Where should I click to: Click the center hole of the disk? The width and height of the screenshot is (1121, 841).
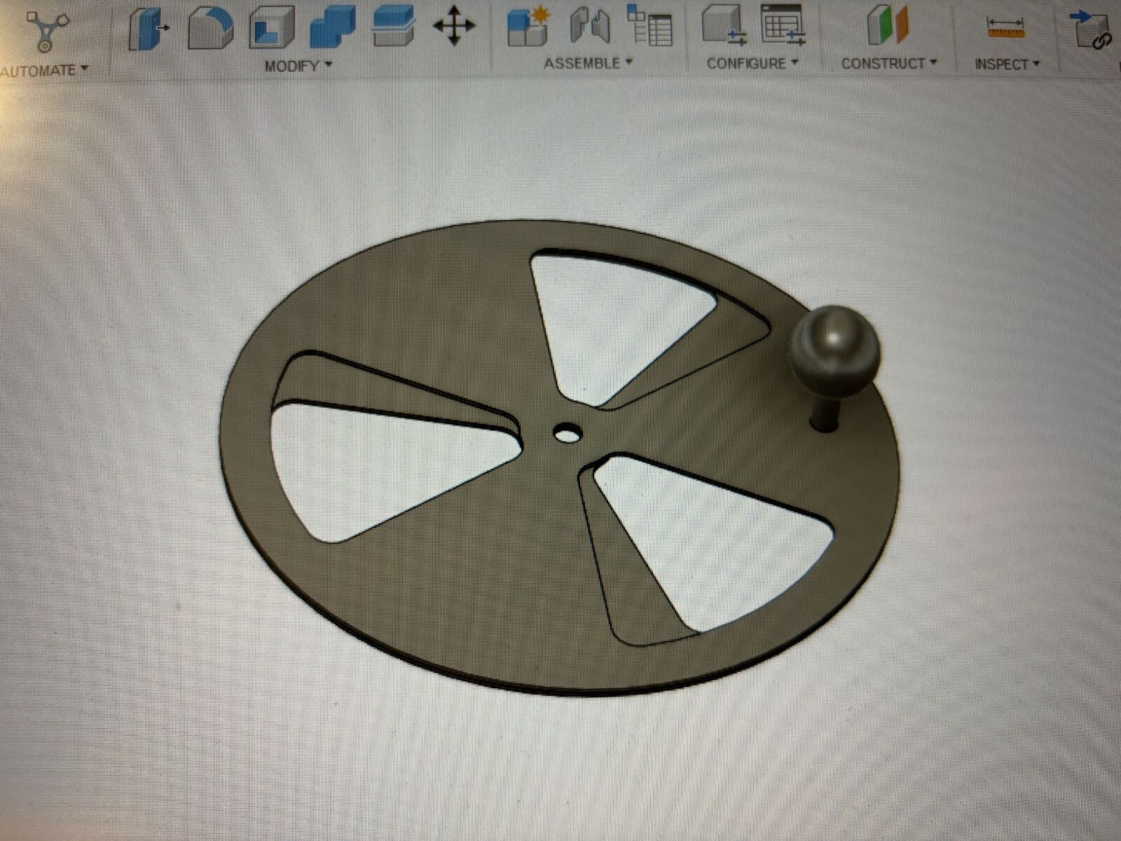567,433
